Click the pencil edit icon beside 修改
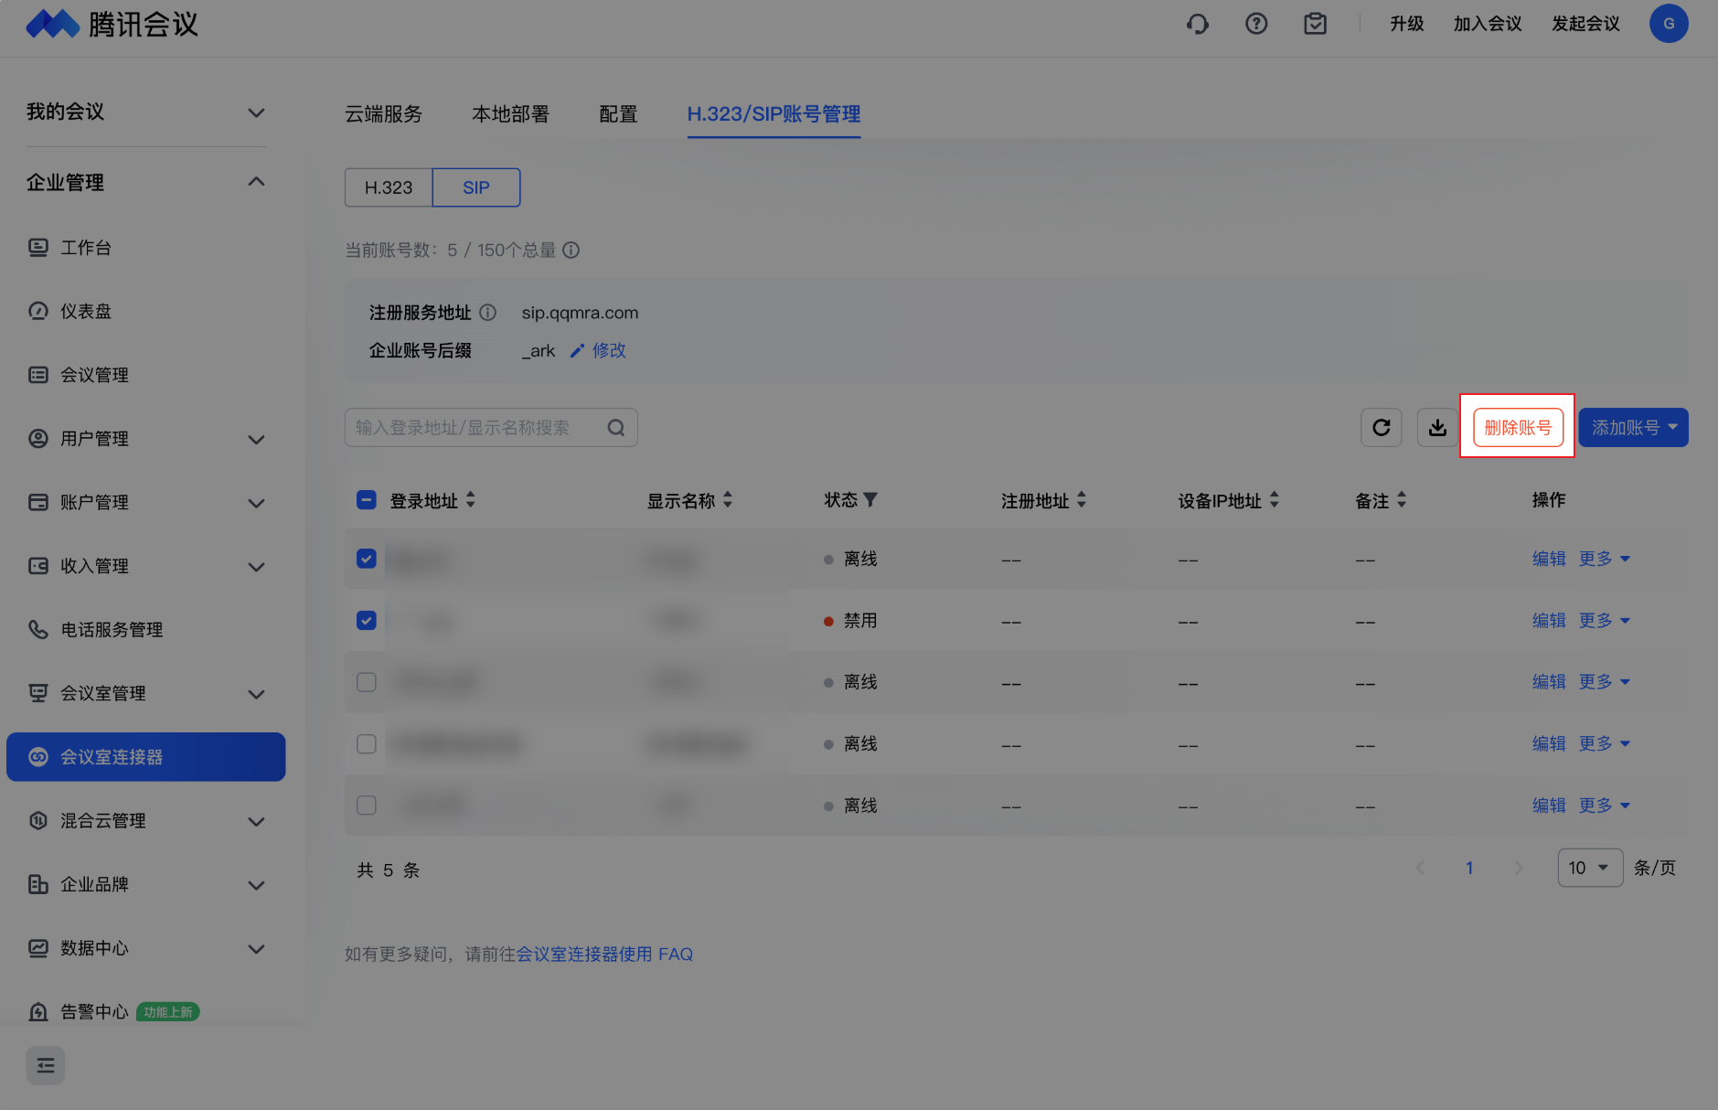Screen dimensions: 1718x1110 click(577, 351)
